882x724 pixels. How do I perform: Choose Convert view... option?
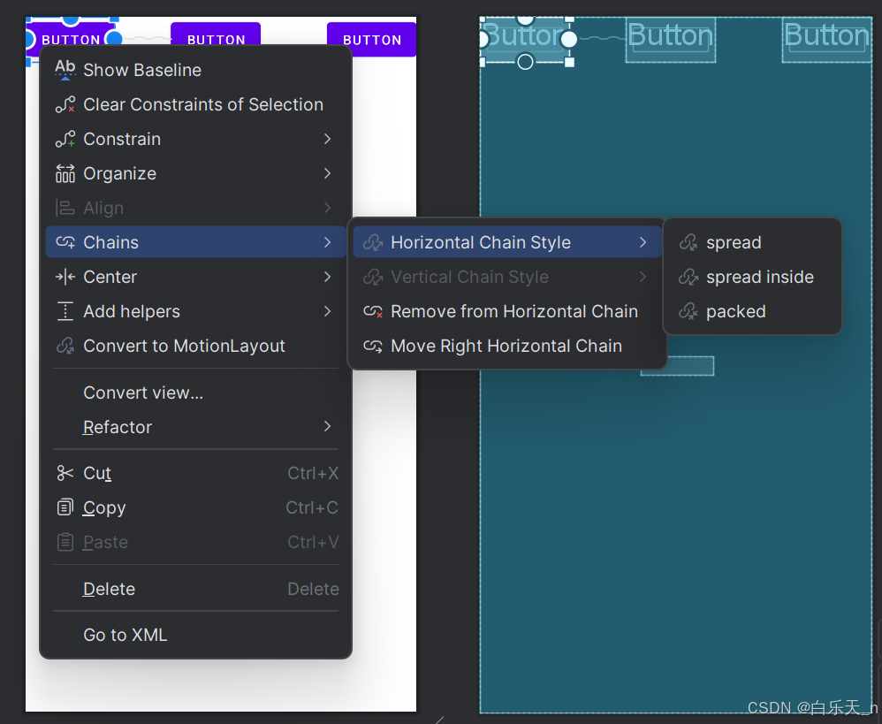195,392
